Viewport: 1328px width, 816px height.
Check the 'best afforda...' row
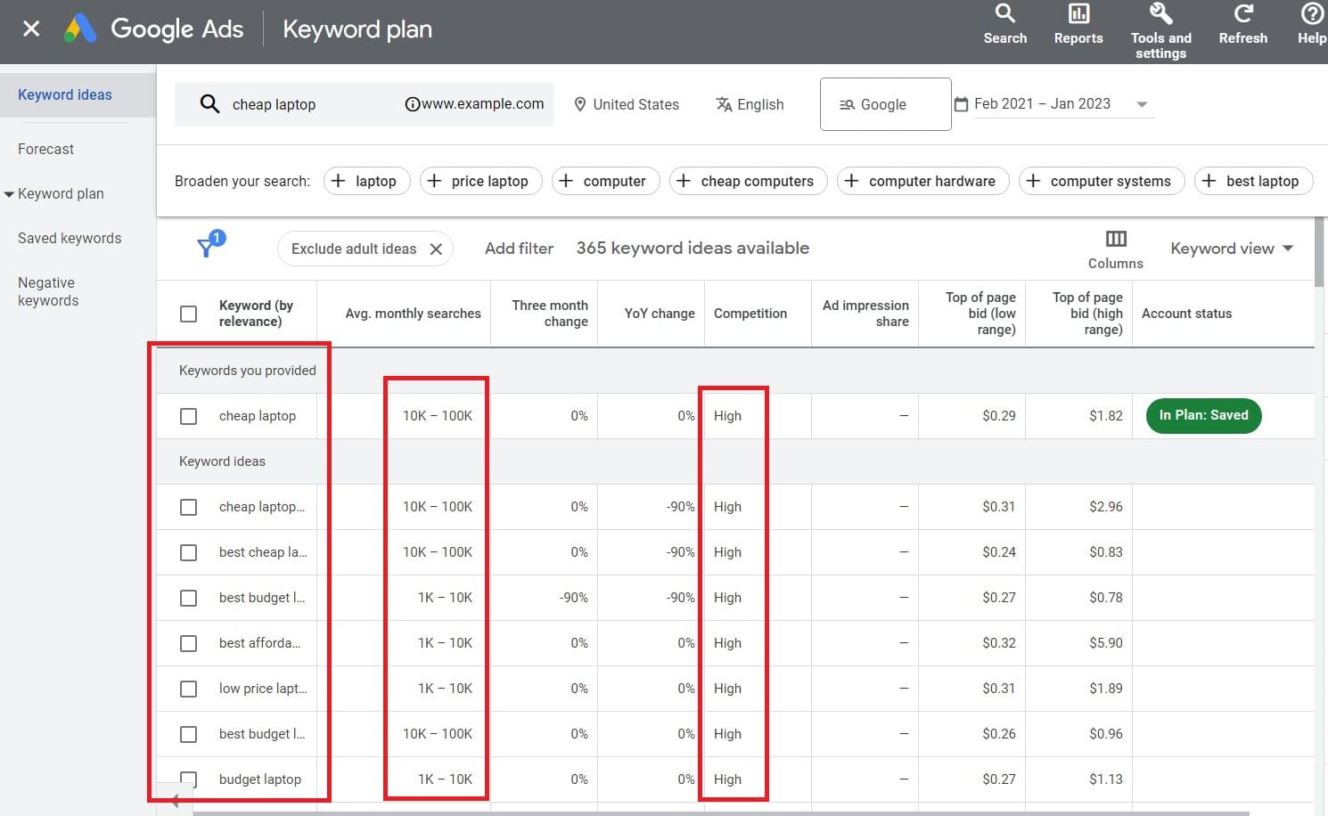pyautogui.click(x=188, y=643)
